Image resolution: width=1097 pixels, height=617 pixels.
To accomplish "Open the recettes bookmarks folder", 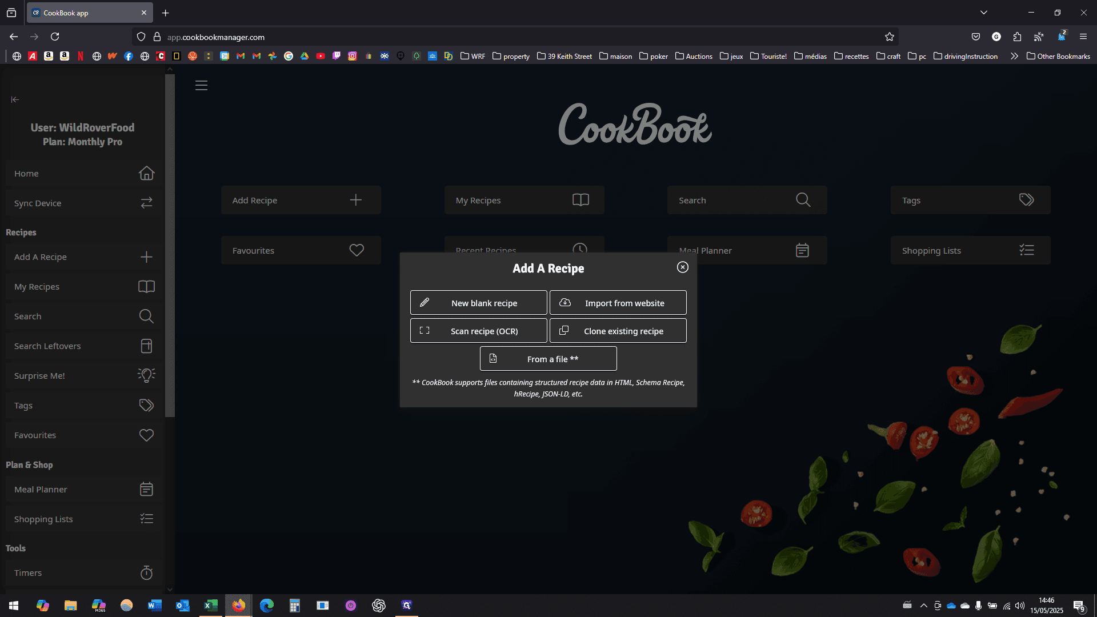I will pos(851,56).
